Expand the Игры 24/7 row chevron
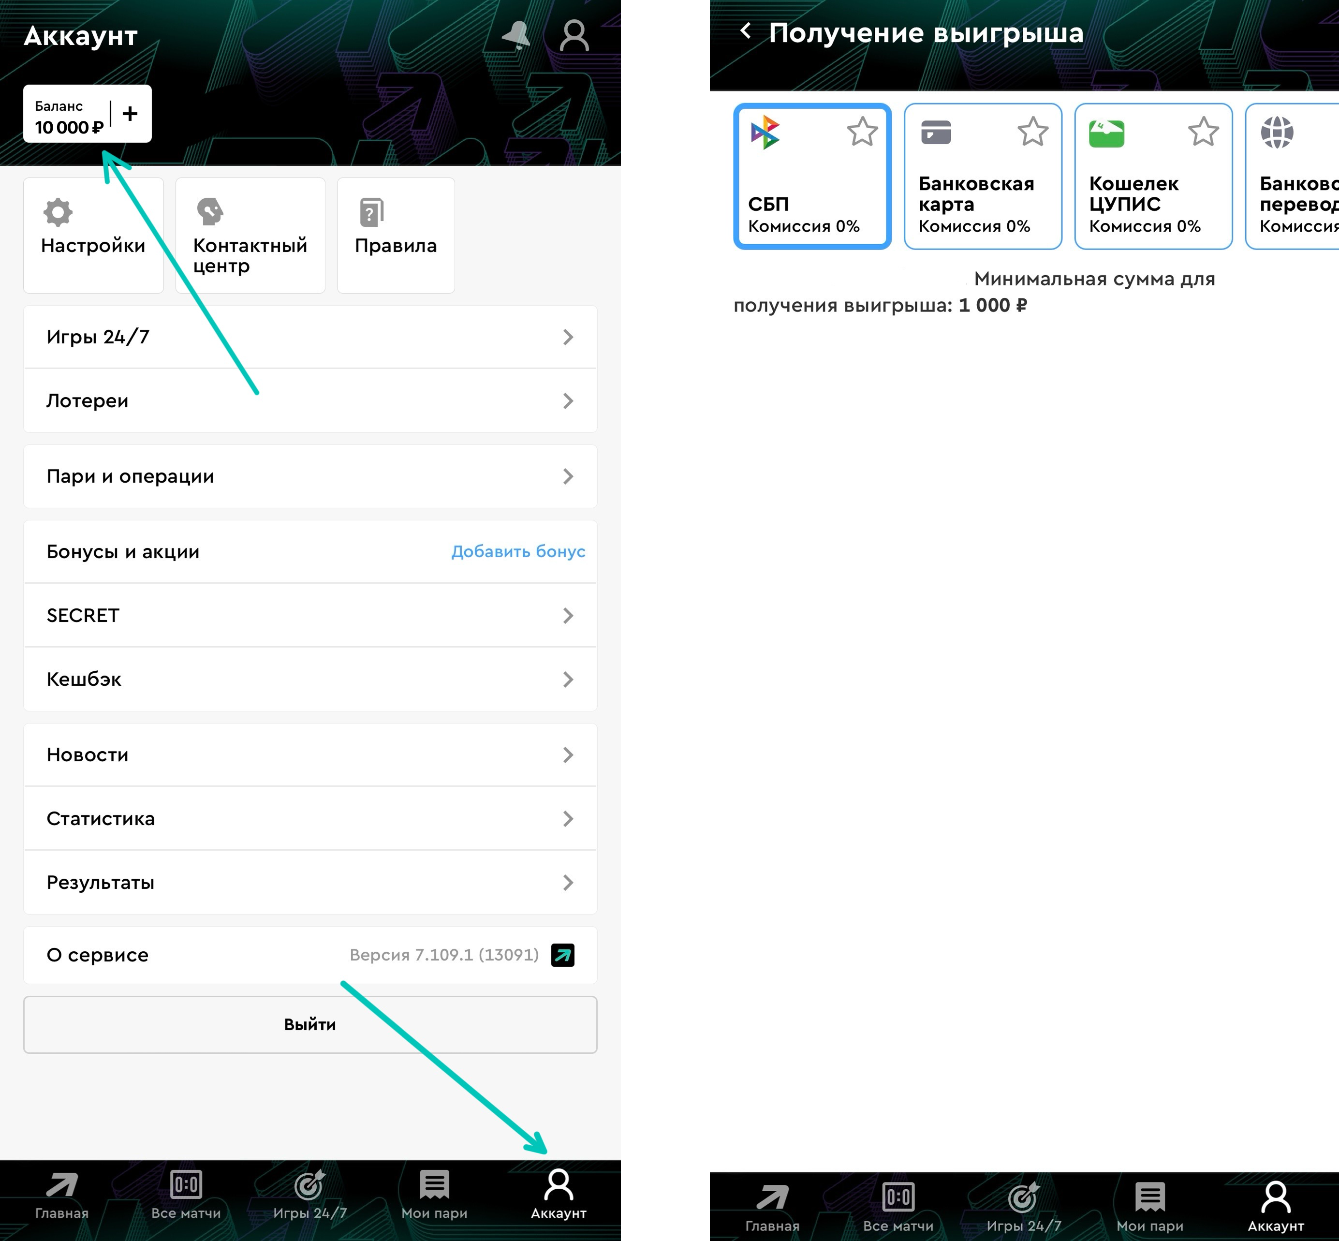This screenshot has height=1241, width=1339. [568, 337]
